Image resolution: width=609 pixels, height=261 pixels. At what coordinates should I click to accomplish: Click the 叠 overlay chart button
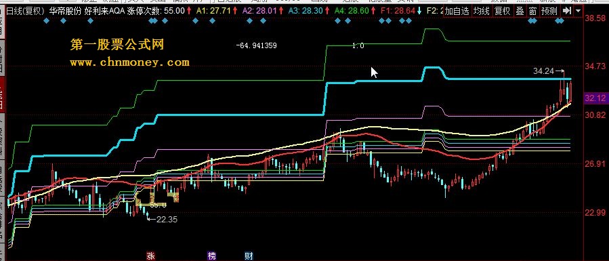pyautogui.click(x=520, y=11)
